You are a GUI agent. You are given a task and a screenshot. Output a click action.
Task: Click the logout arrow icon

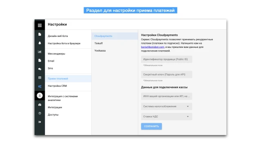coord(40,122)
